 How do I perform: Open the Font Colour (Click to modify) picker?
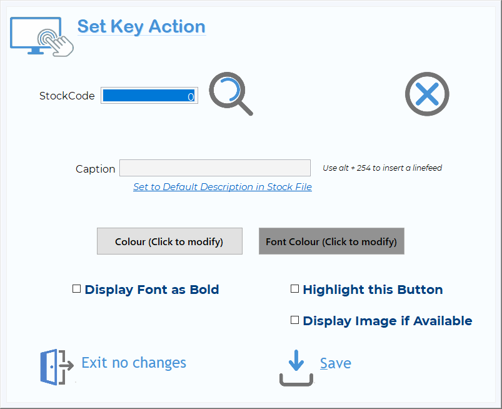[x=331, y=241]
